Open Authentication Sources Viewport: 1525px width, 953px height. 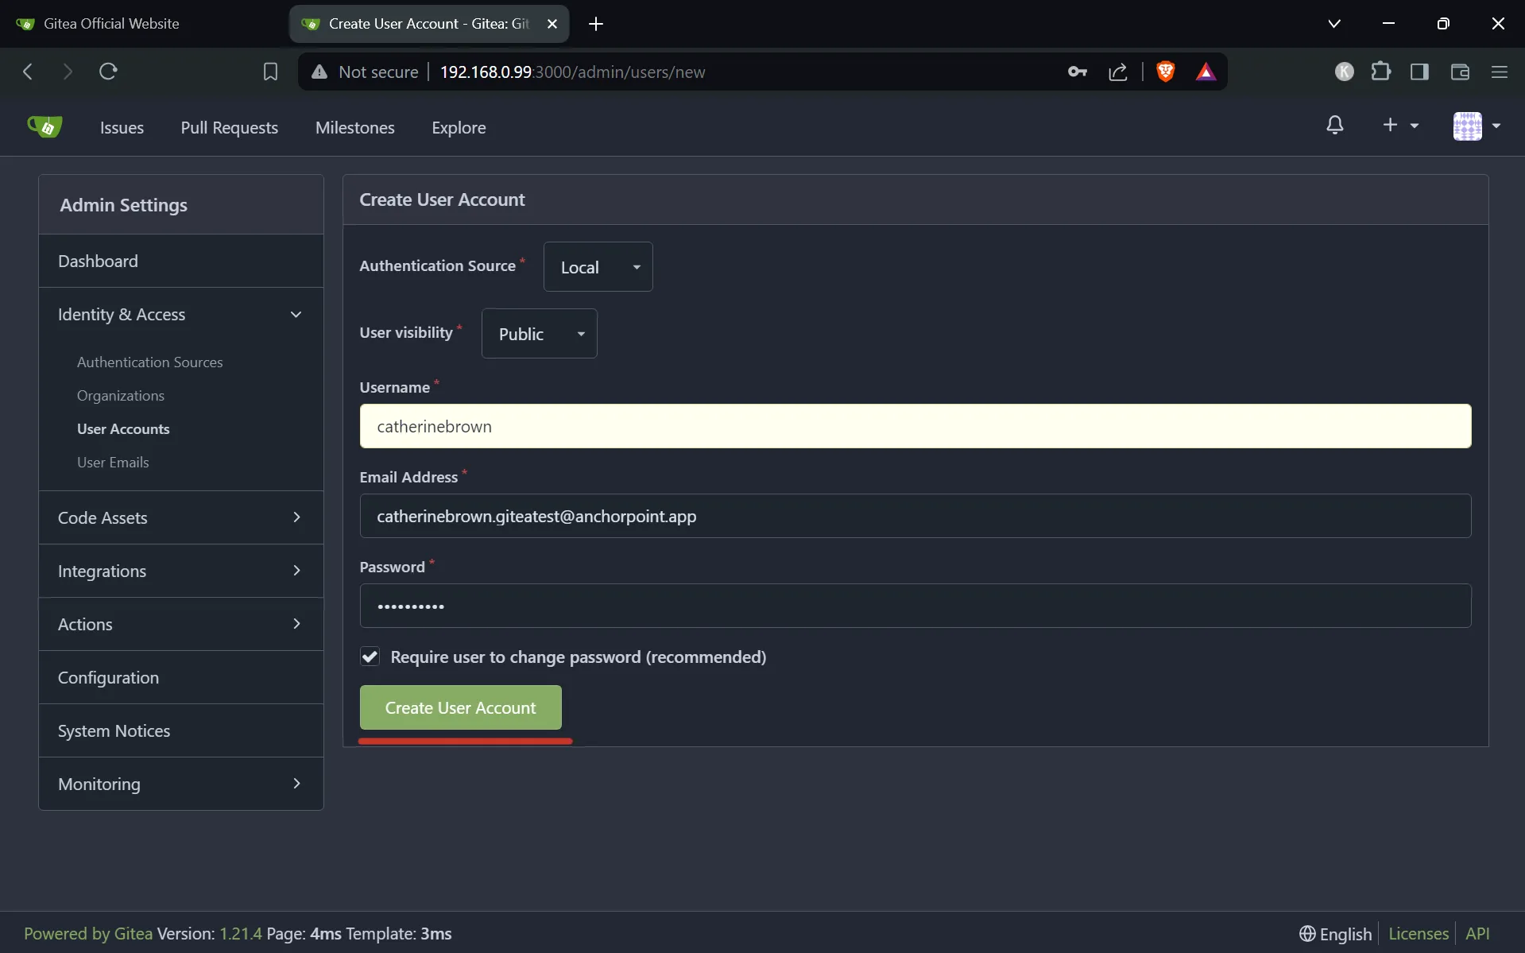click(149, 362)
